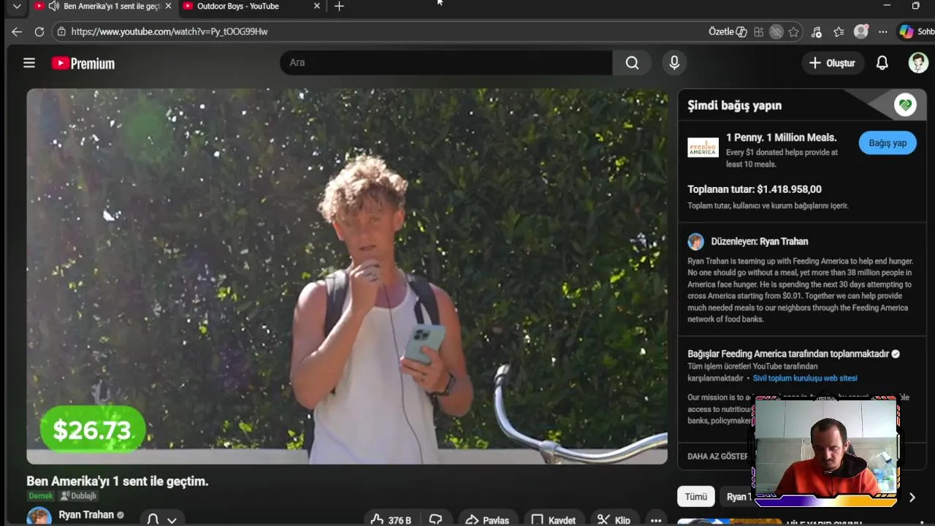The height and width of the screenshot is (526, 935).
Task: Reload the page with refresh icon
Action: click(39, 31)
